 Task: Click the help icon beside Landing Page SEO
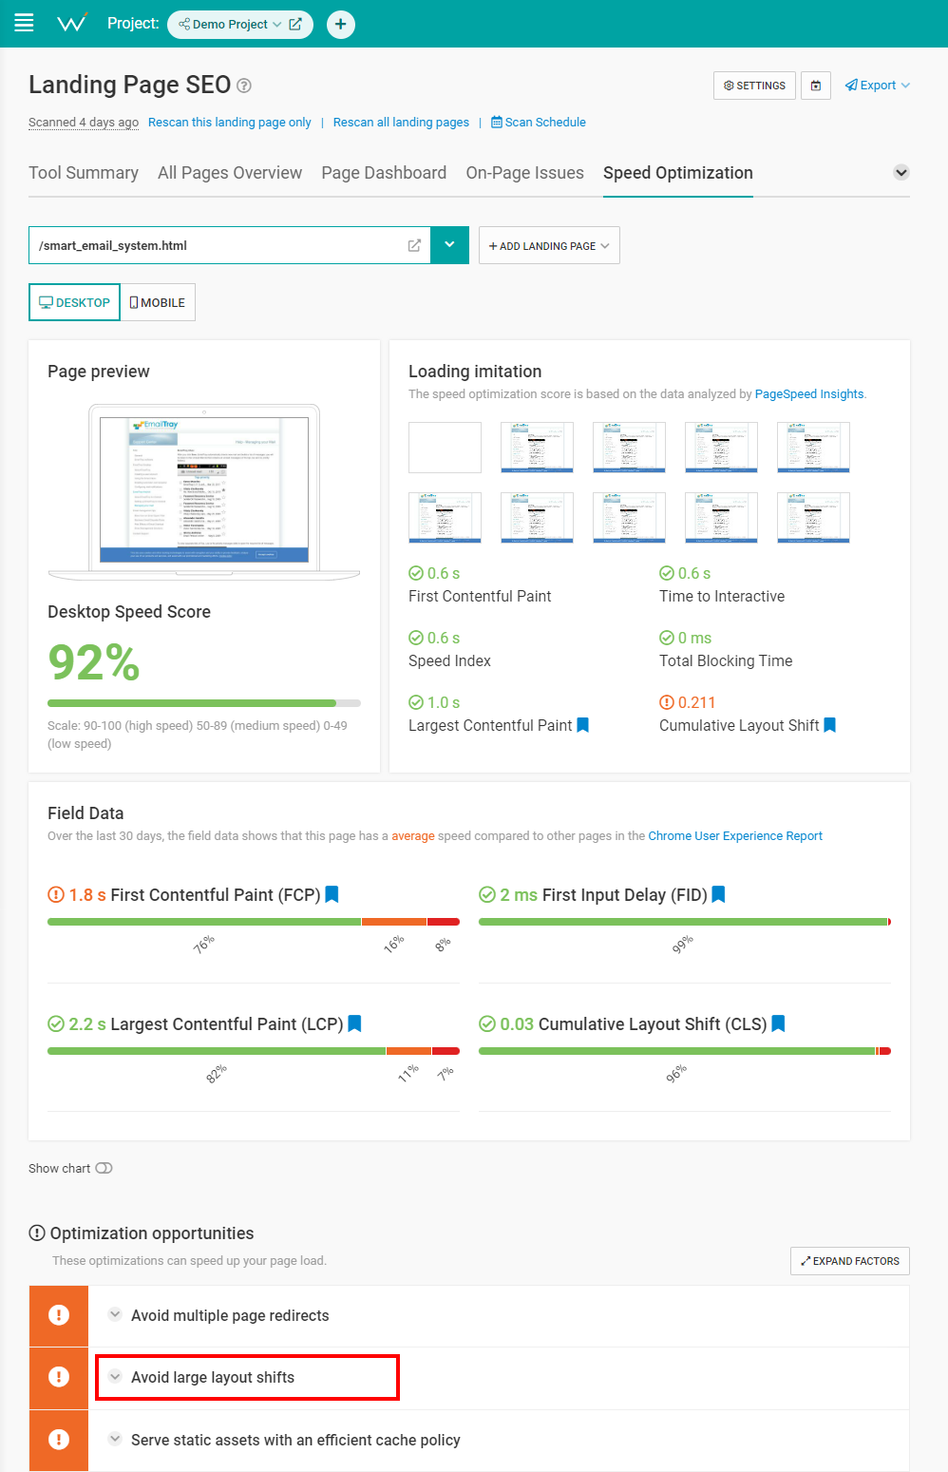click(244, 86)
